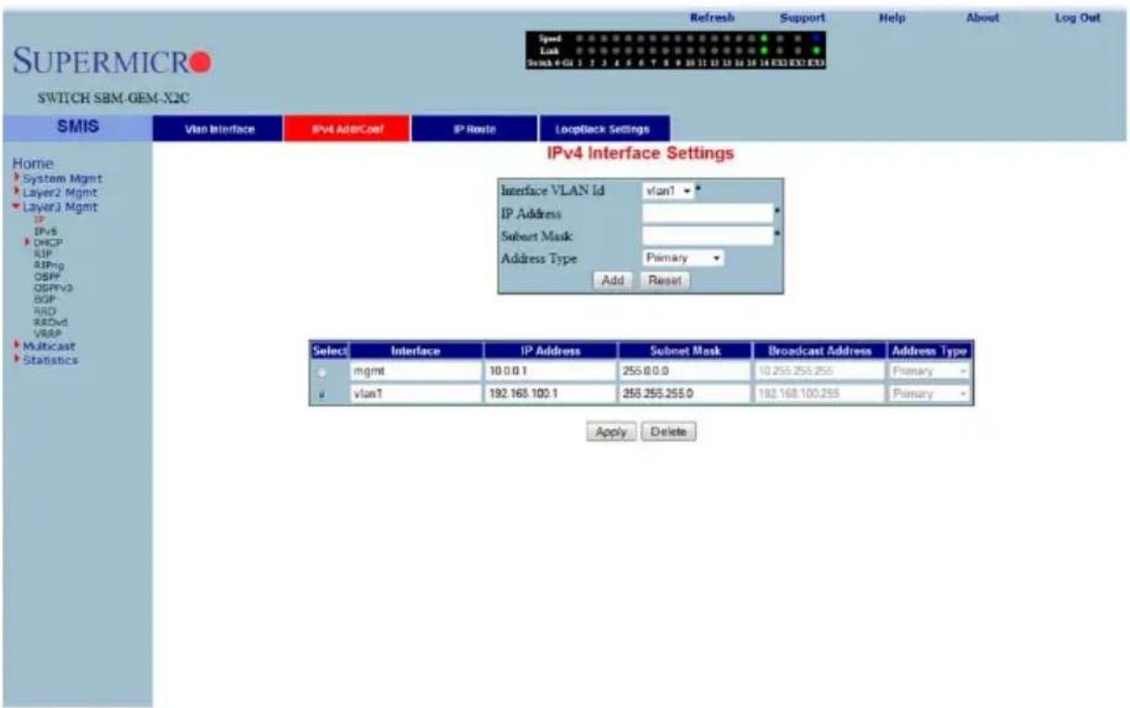Go to the LoopBack Settings tab
Viewport: 1130px width, 708px height.
point(605,129)
